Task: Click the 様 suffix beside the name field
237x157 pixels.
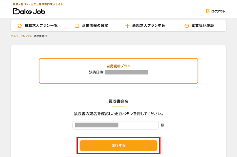Action: click(x=163, y=125)
